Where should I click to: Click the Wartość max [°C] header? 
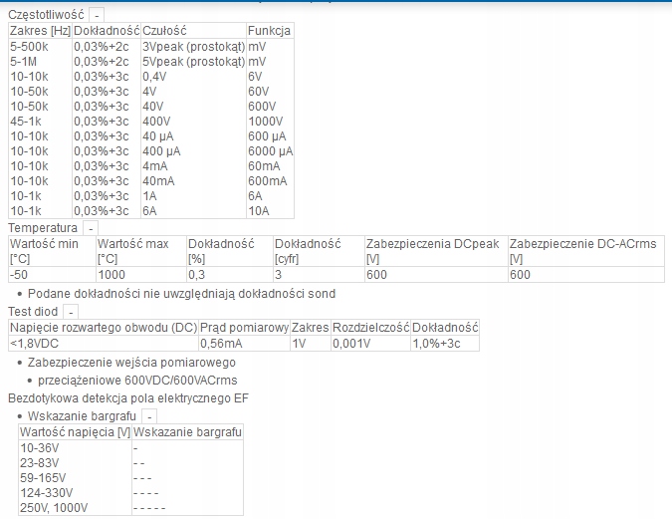tap(141, 251)
